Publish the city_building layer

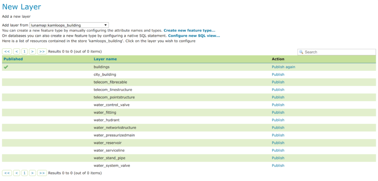coord(278,75)
